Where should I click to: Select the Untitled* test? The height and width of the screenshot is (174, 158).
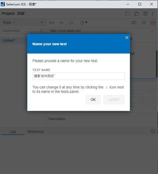[14, 40]
